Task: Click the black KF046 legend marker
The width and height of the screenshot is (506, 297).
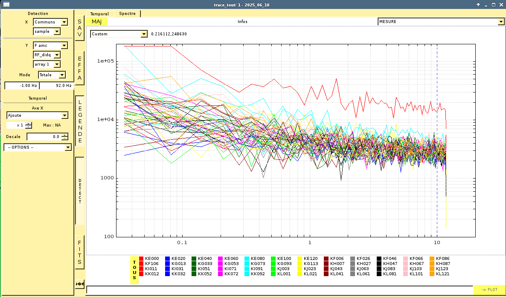Action: pos(379,259)
